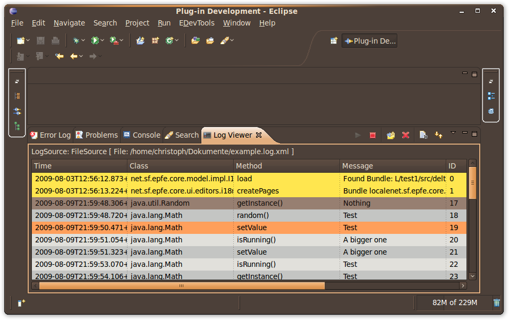Click the Open Log Source folder icon
This screenshot has width=509, height=320.
point(391,135)
